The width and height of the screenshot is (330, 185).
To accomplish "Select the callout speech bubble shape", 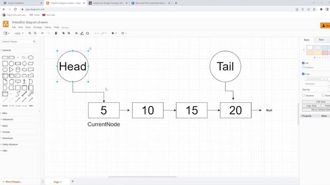I will point(18,81).
